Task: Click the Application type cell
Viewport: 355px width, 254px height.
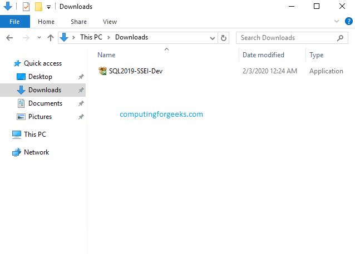Action: 326,71
